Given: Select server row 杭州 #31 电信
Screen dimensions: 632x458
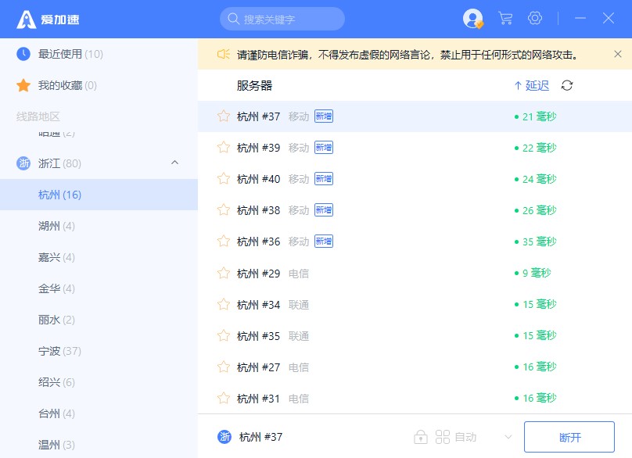Looking at the screenshot, I should coord(415,399).
